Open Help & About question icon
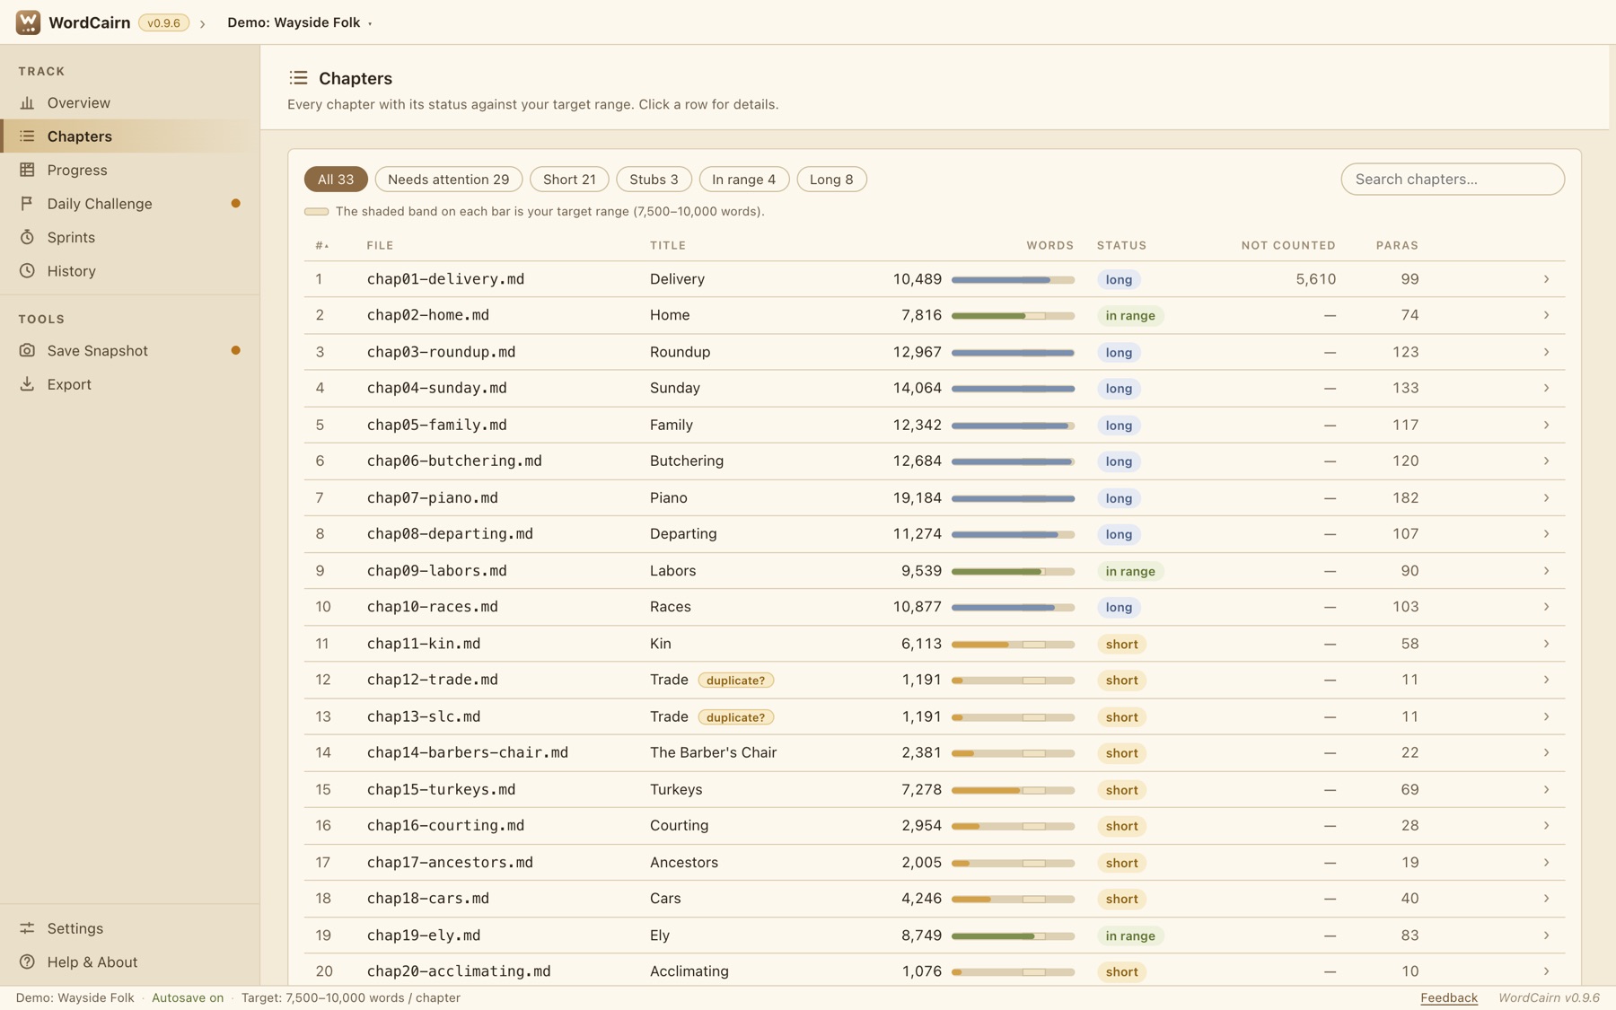Screen dimensions: 1616x1010 click(27, 962)
